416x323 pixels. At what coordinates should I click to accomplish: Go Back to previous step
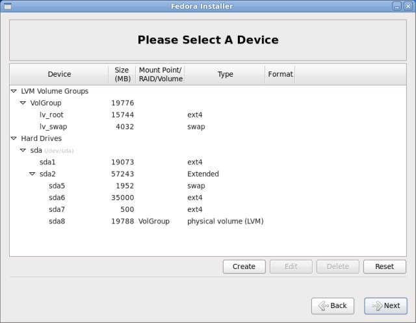pos(333,305)
